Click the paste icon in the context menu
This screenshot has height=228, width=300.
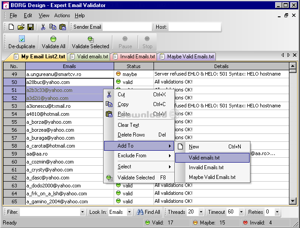click(109, 114)
